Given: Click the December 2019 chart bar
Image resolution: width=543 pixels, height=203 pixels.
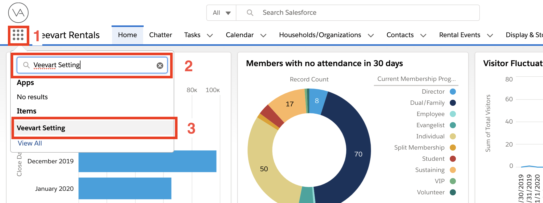Looking at the screenshot, I should point(147,161).
